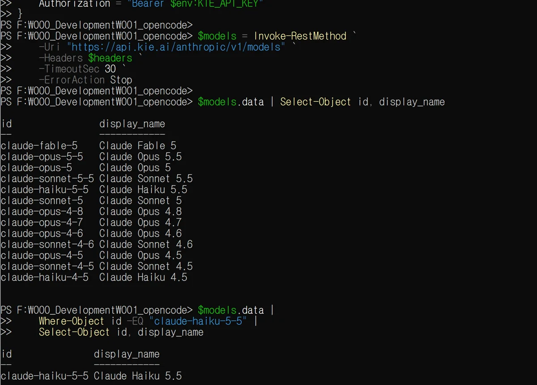Click the "$headers" variable after -Headers
This screenshot has width=537, height=385.
[110, 58]
